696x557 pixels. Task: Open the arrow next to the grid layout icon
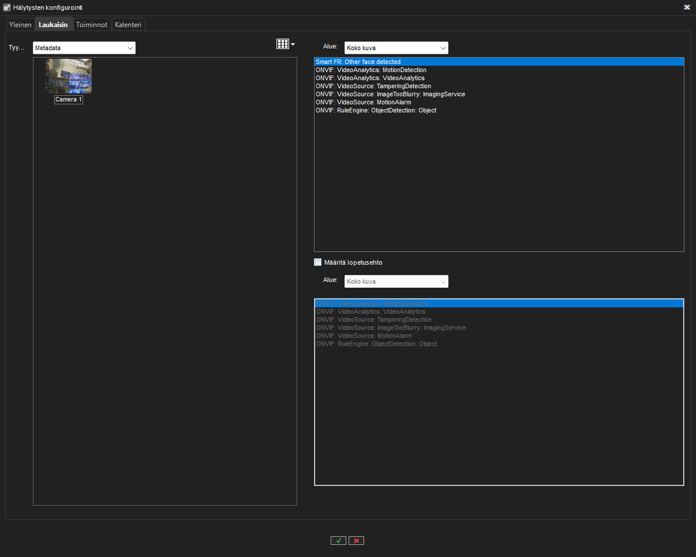pos(292,43)
